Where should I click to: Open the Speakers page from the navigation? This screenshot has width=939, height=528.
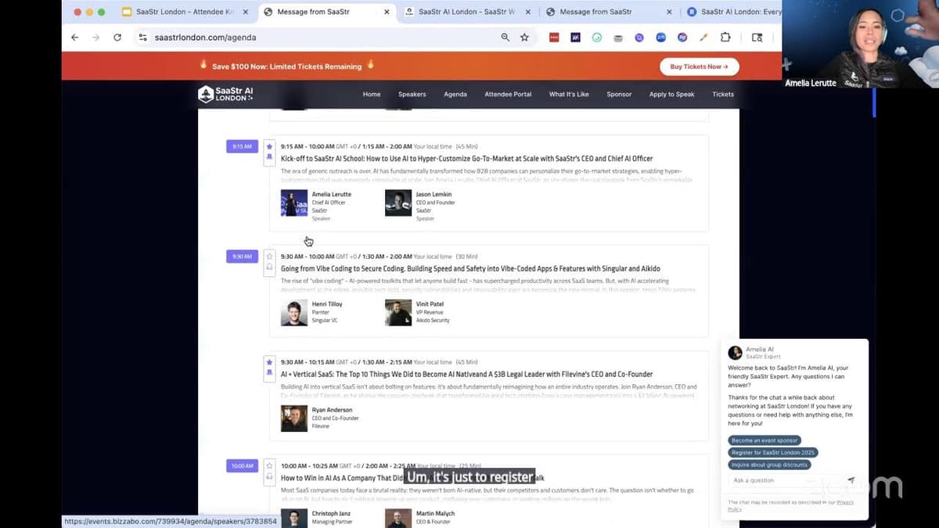tap(412, 95)
